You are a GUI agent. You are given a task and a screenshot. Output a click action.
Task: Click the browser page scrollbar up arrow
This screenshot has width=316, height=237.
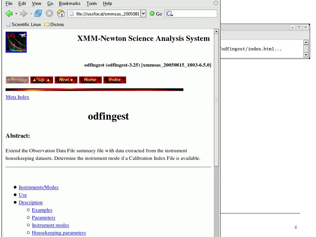pos(216,32)
